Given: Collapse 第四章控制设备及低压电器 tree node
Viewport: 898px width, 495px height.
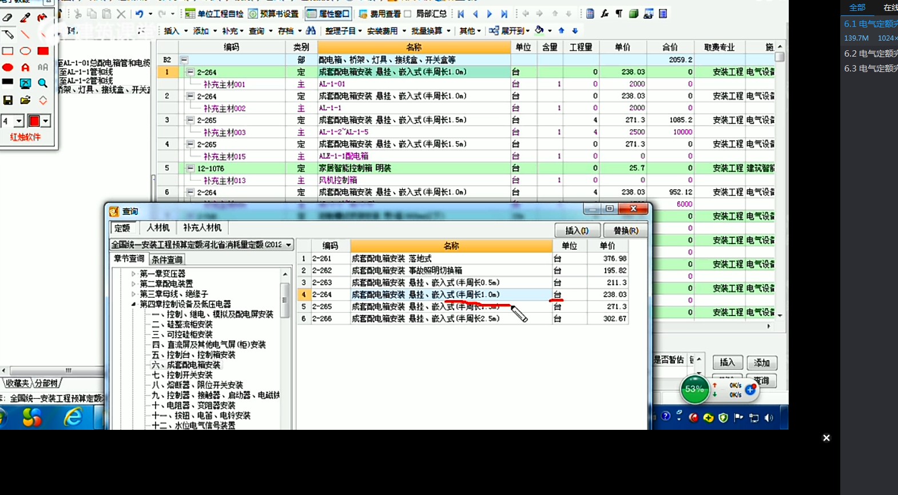Looking at the screenshot, I should pyautogui.click(x=133, y=304).
